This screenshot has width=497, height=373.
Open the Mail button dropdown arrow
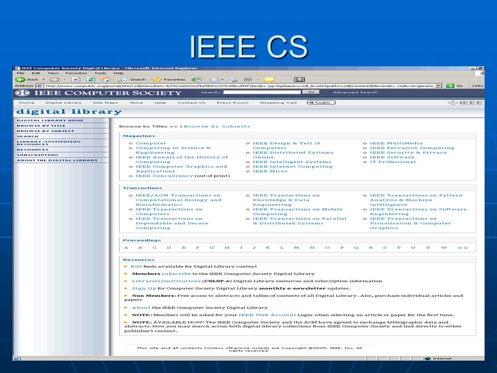click(x=222, y=80)
